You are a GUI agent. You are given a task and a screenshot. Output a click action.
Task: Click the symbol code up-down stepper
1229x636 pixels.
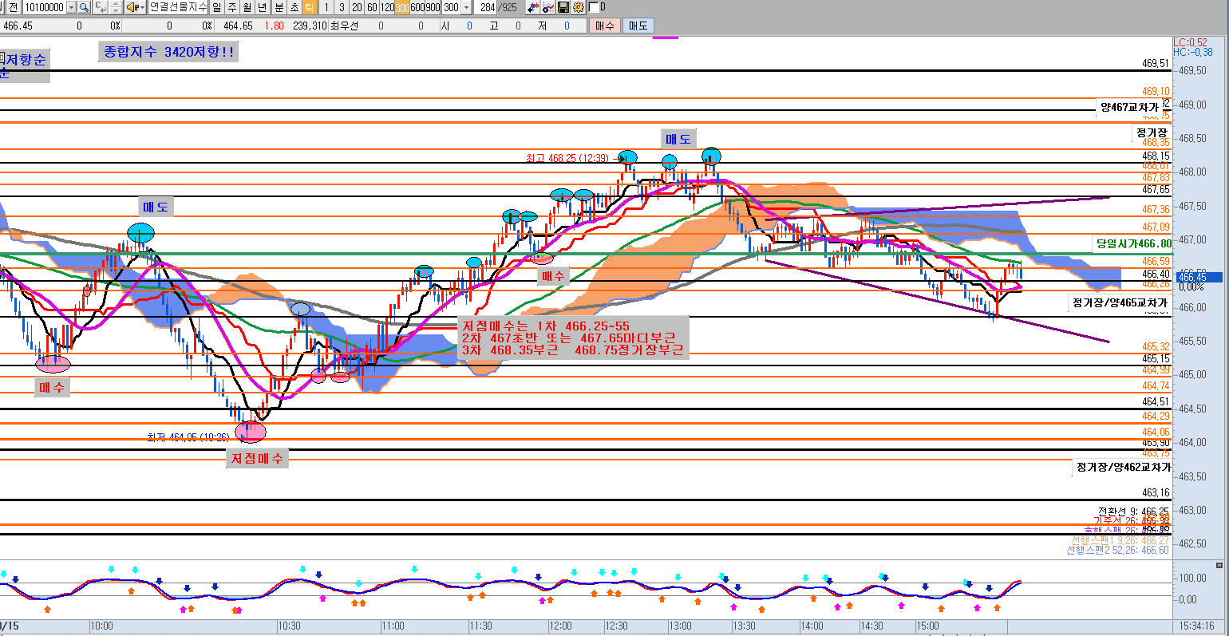[116, 7]
